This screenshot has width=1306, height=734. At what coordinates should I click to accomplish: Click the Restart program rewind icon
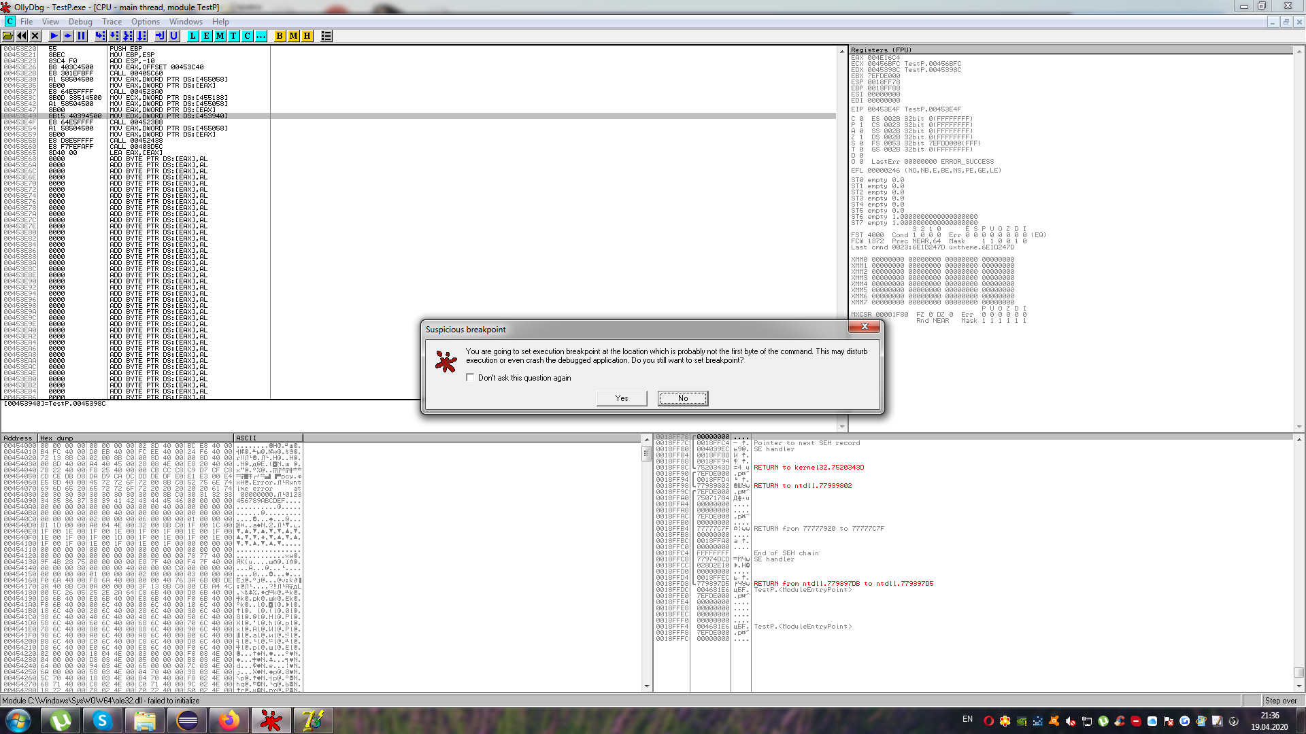tap(22, 36)
